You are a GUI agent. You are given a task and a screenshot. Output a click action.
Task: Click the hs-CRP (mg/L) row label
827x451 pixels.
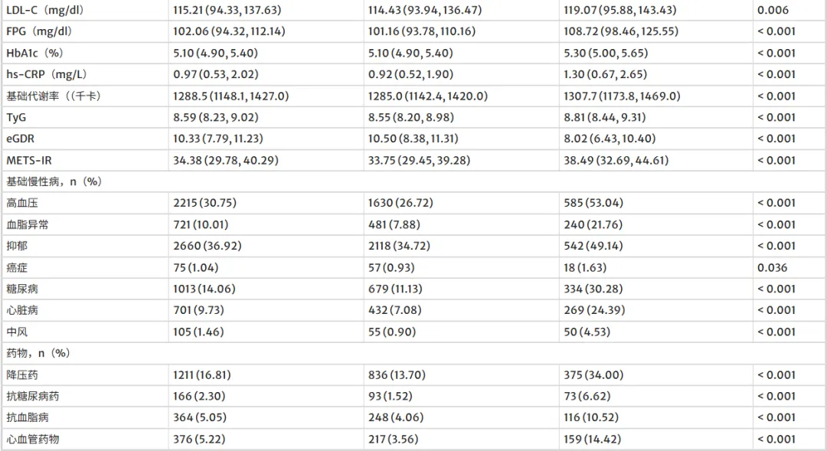(x=47, y=74)
